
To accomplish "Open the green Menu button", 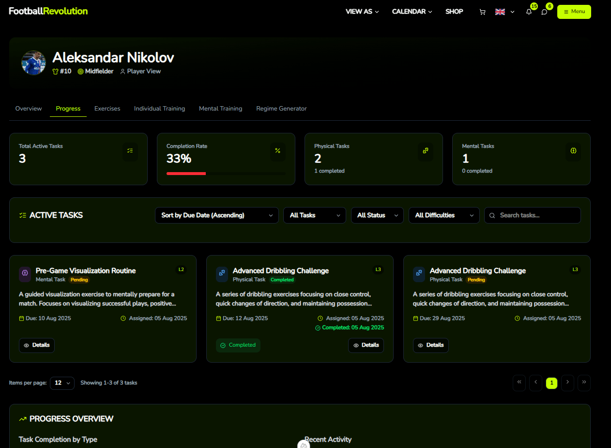I will [574, 12].
